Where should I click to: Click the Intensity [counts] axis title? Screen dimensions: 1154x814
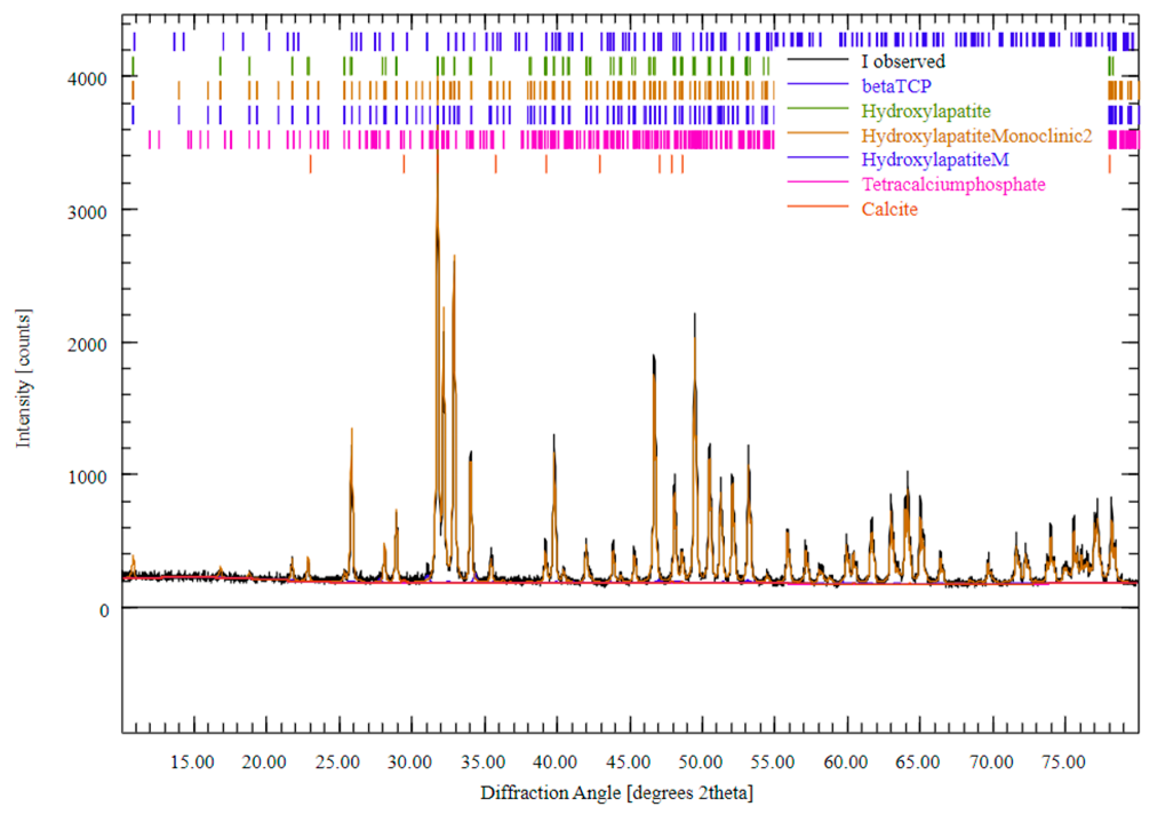[23, 378]
